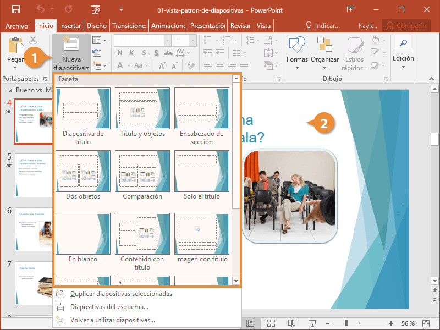The image size is (440, 330).
Task: Switch to Slide Sorter view
Action: (x=271, y=323)
